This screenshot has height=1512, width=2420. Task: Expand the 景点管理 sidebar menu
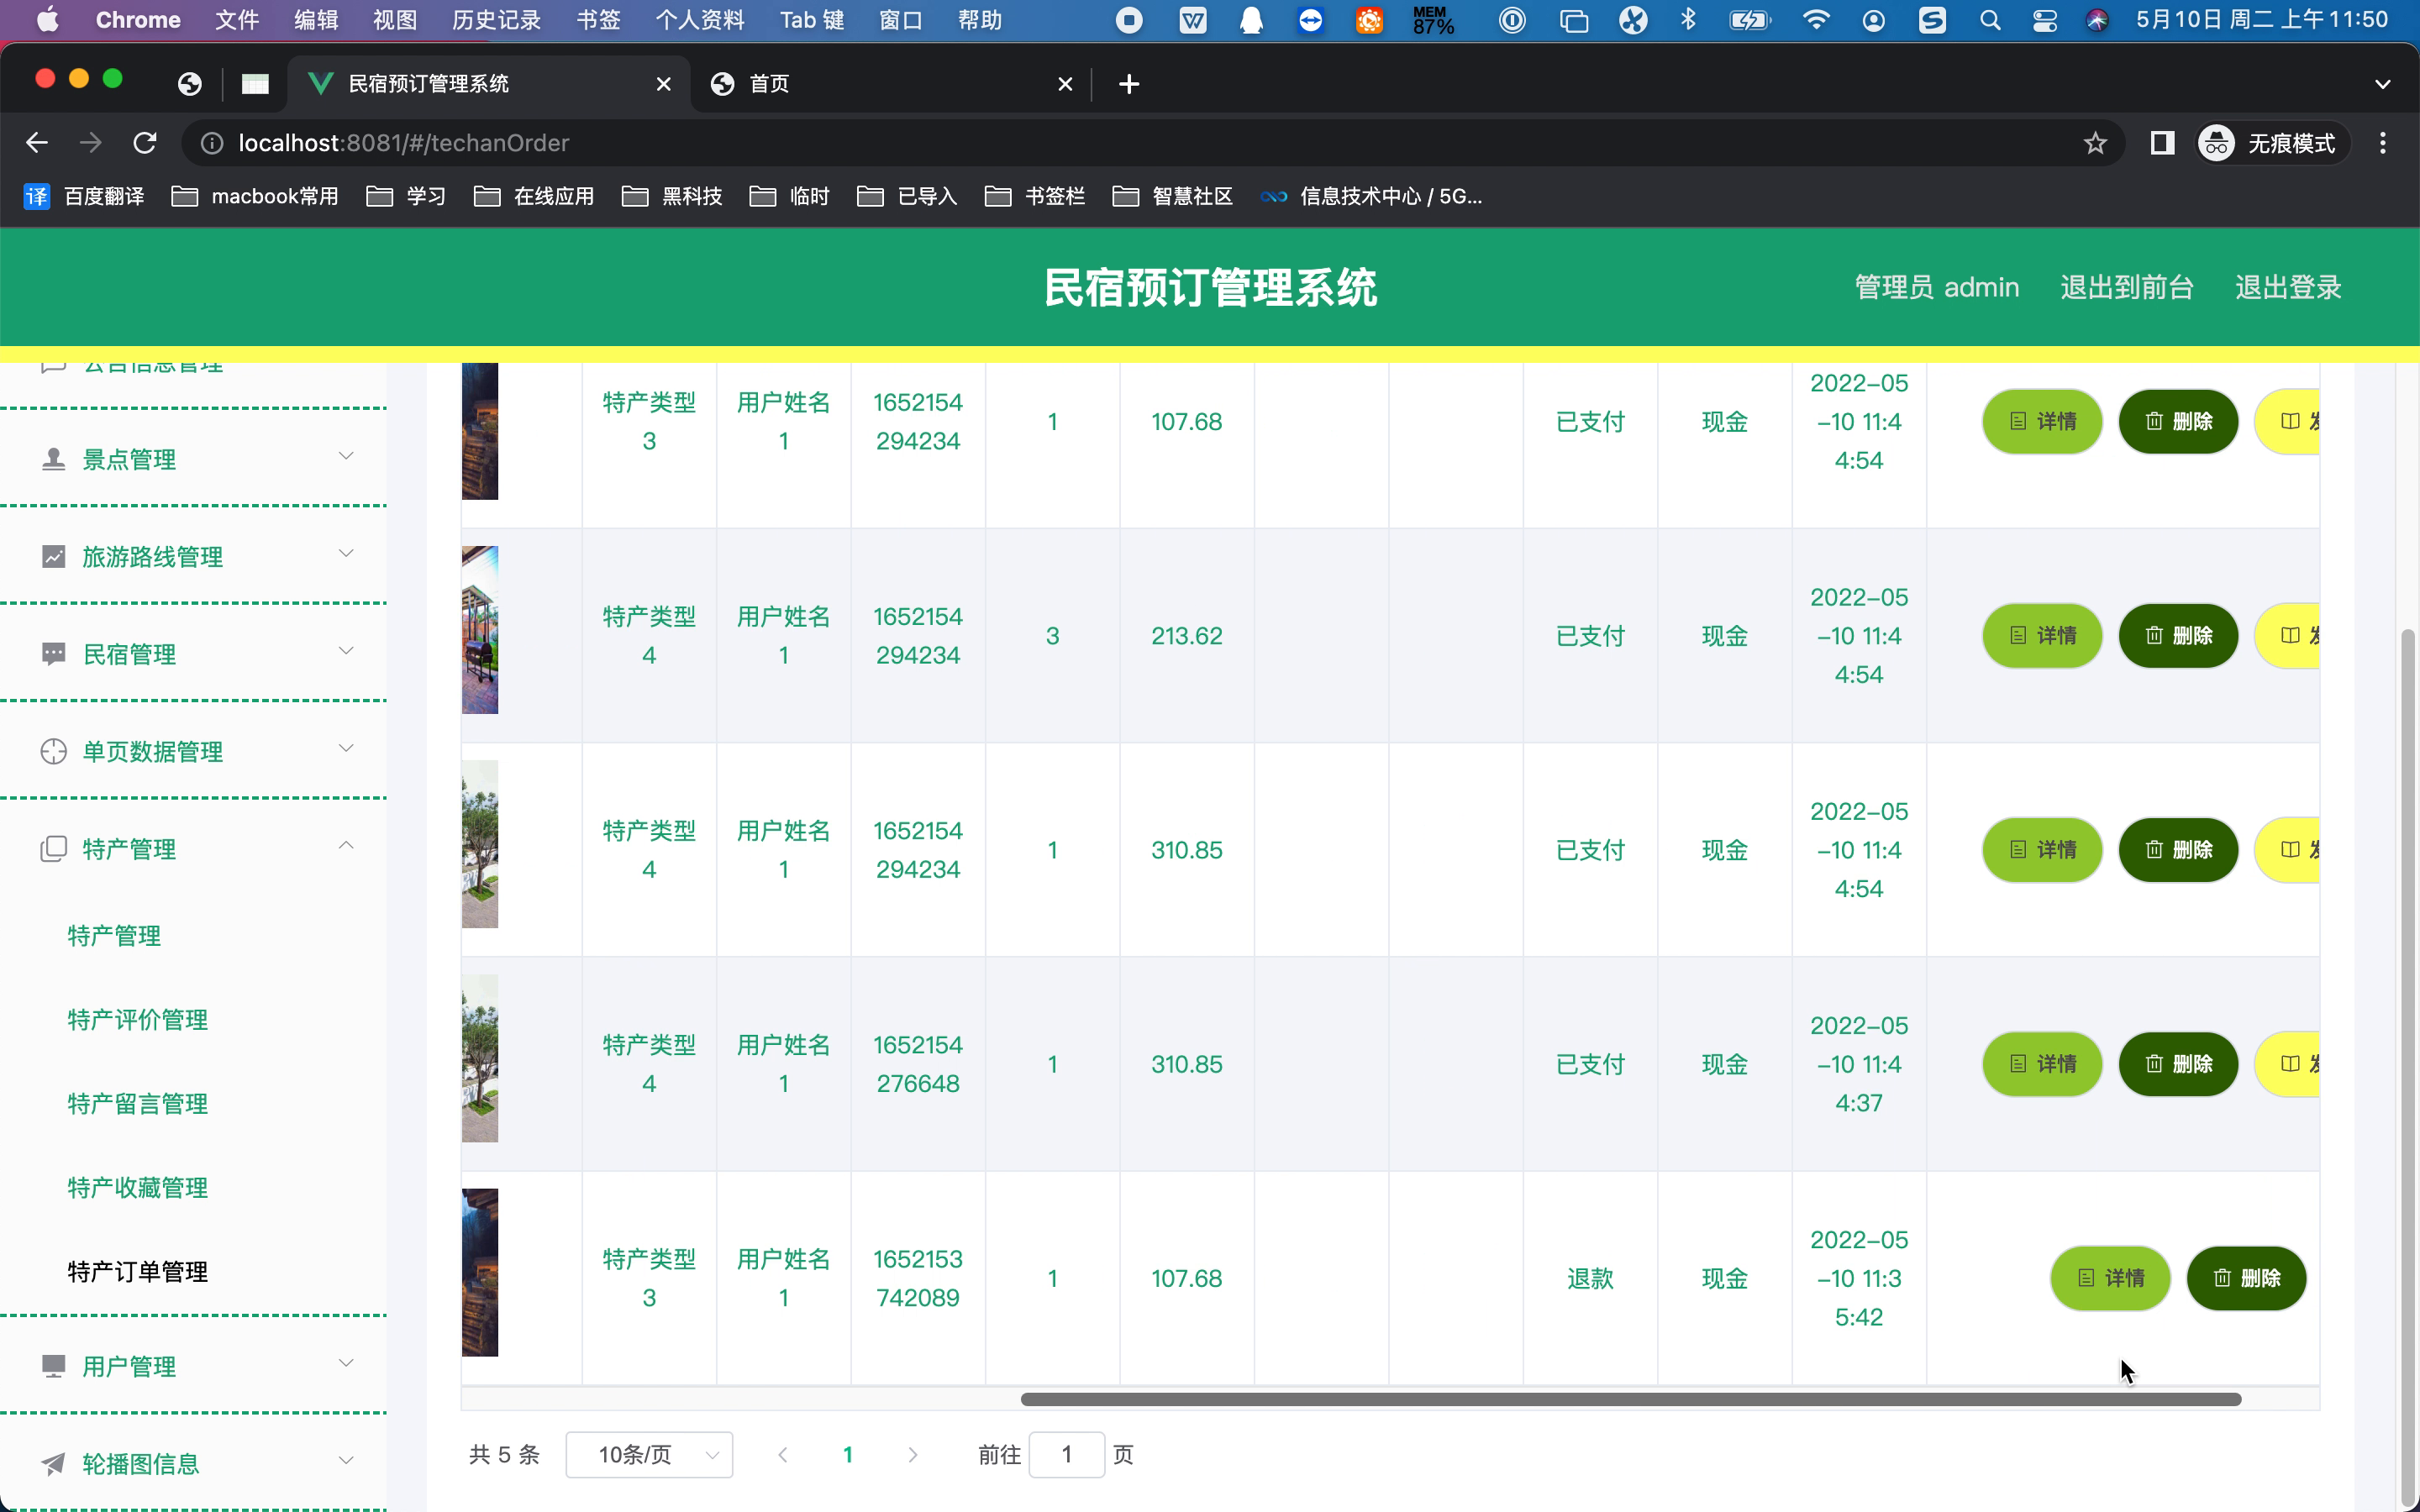coord(194,459)
